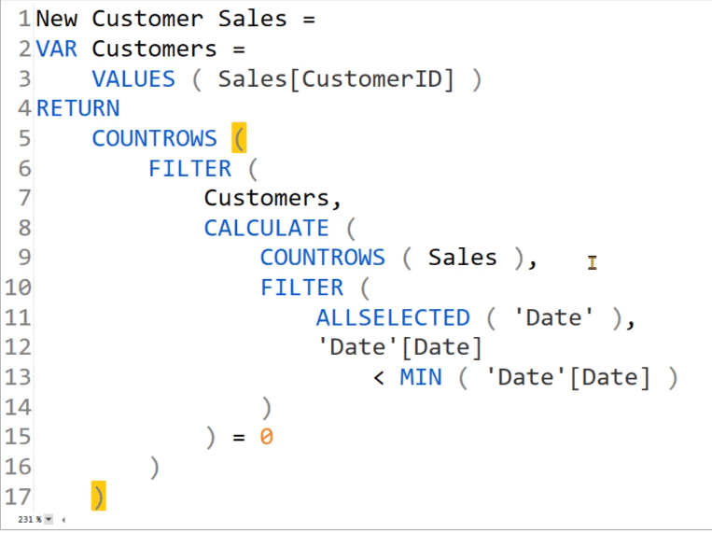Click the VALUES function name

(133, 78)
